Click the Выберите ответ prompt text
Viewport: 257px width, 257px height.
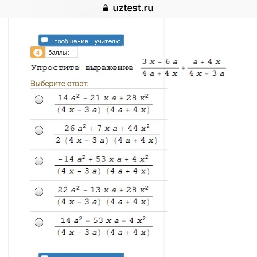pos(59,84)
